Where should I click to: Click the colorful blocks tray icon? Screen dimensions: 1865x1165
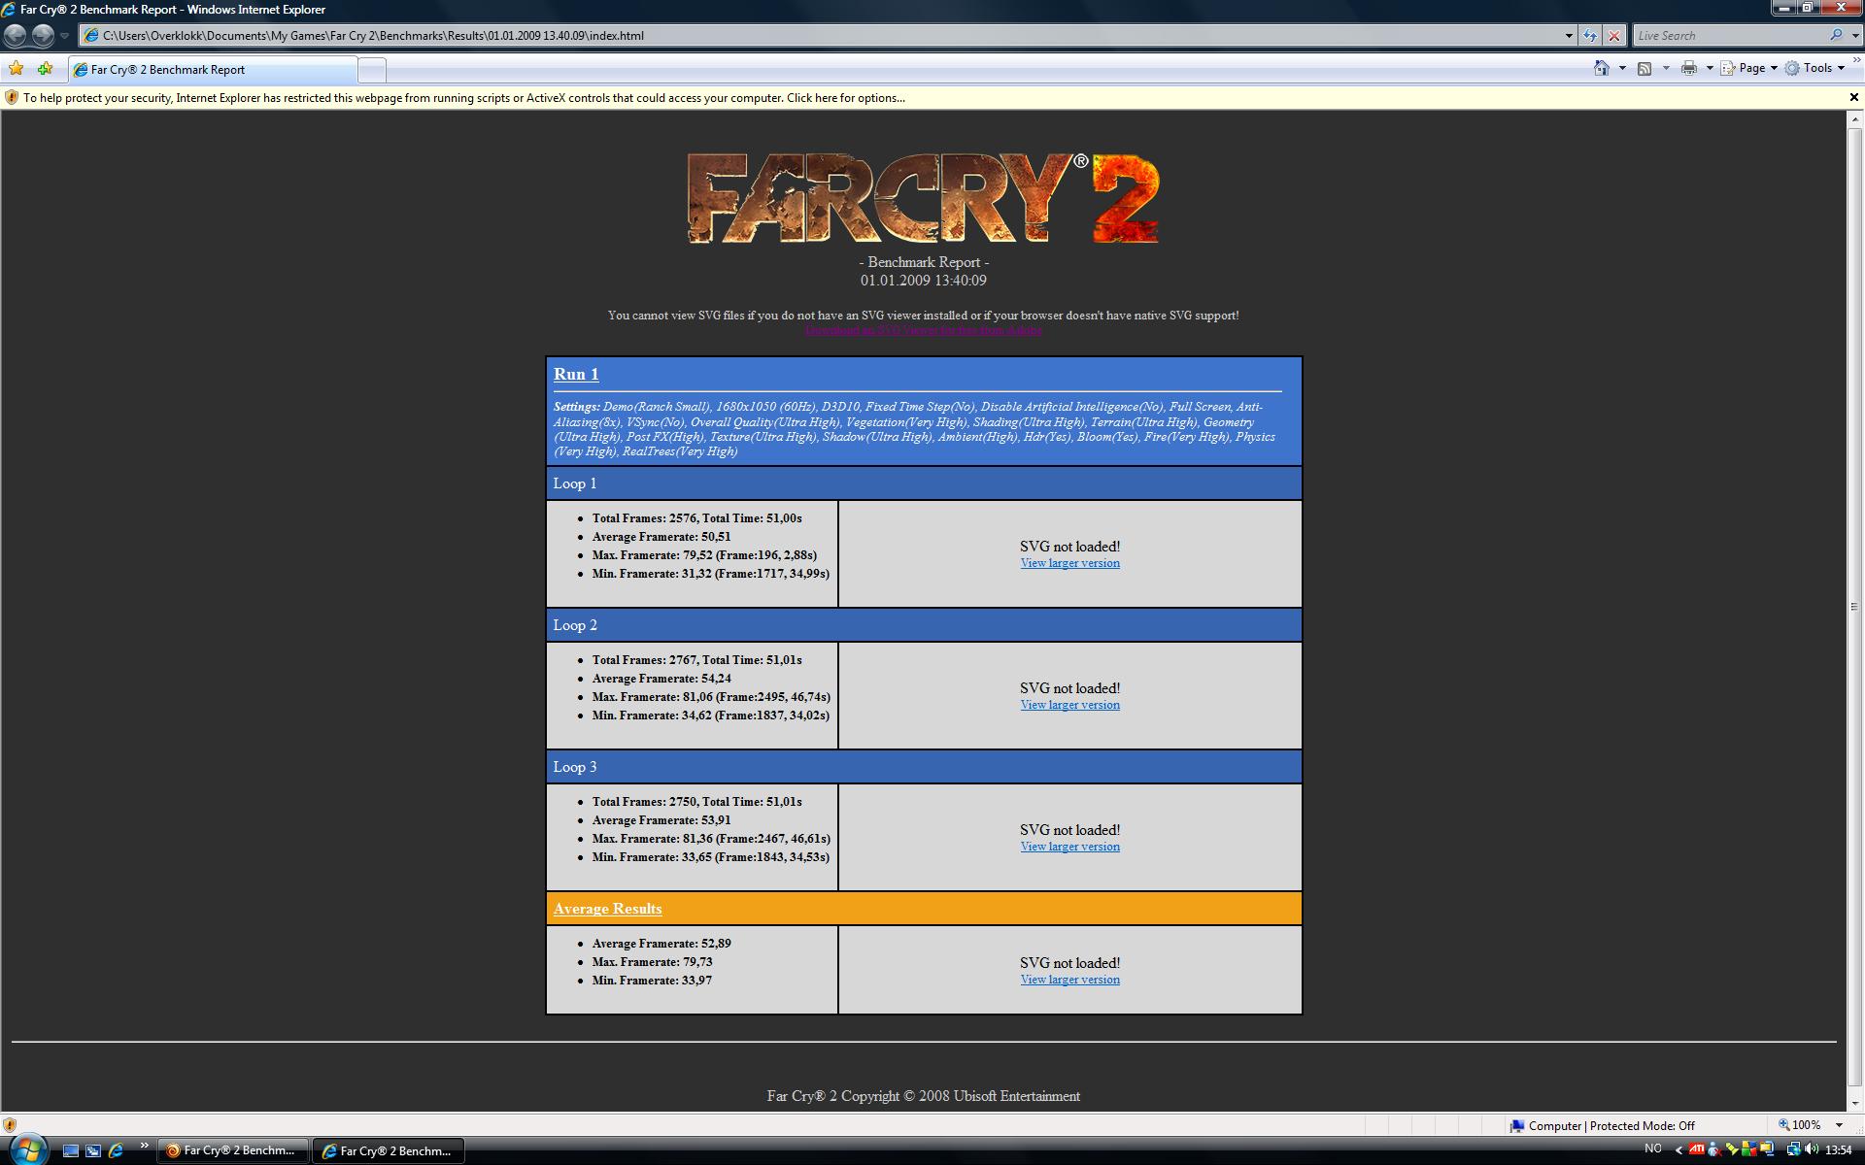(x=1749, y=1150)
